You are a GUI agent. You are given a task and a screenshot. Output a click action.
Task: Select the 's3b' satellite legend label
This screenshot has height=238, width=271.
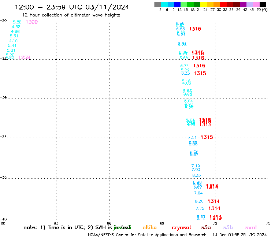pyautogui.click(x=228, y=227)
